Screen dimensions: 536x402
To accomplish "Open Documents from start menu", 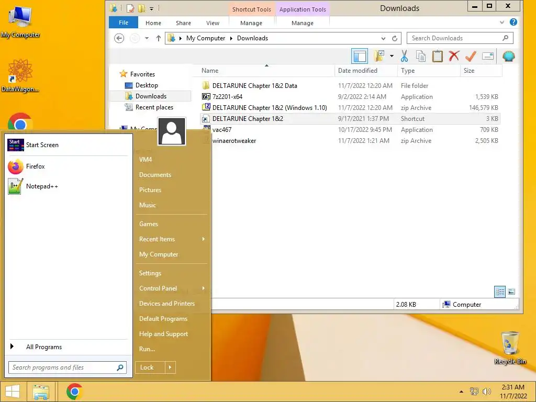I will [155, 175].
